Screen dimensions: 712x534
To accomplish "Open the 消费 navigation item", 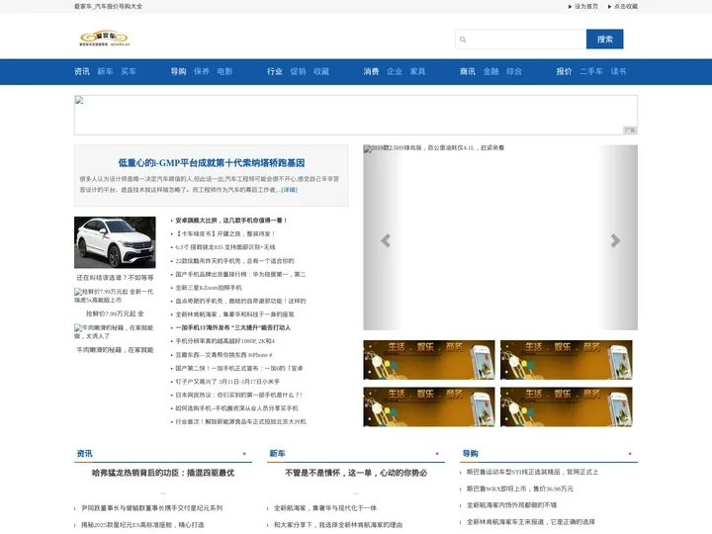I will [371, 71].
